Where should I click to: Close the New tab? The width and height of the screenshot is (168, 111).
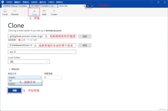pos(84,6)
